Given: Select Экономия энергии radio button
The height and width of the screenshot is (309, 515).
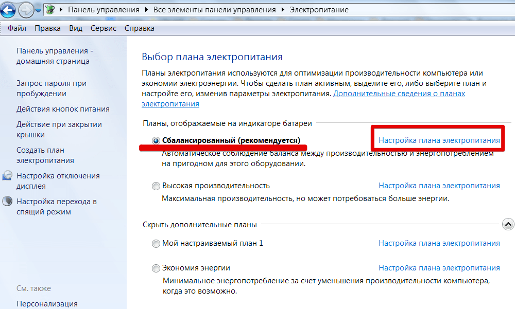Looking at the screenshot, I should (156, 268).
